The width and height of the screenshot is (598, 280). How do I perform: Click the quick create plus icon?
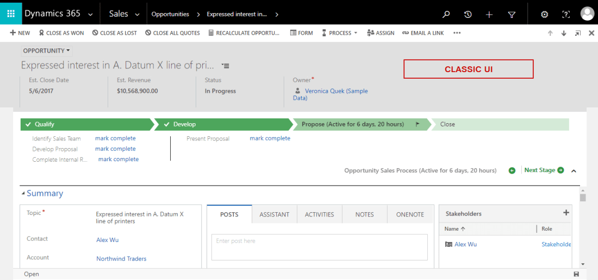[489, 15]
